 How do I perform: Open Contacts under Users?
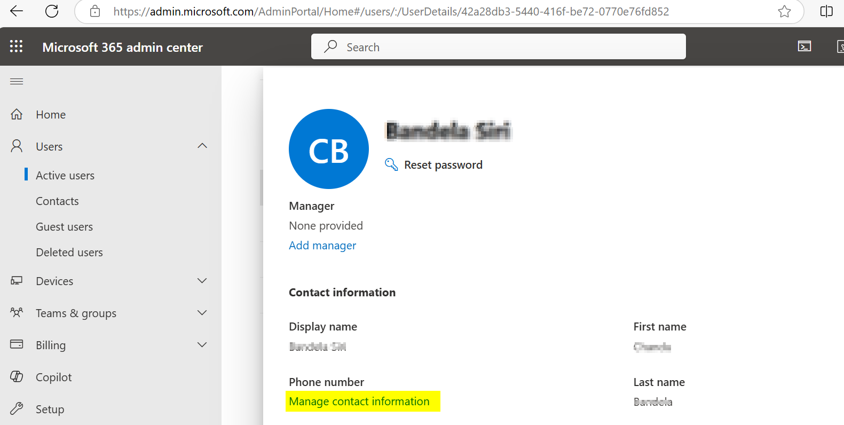click(57, 201)
